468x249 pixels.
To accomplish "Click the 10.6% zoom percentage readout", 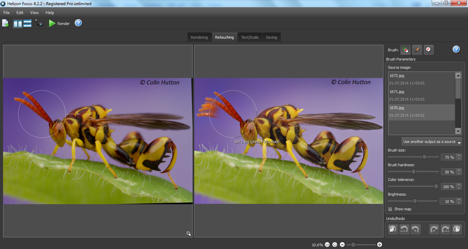I will pyautogui.click(x=317, y=245).
